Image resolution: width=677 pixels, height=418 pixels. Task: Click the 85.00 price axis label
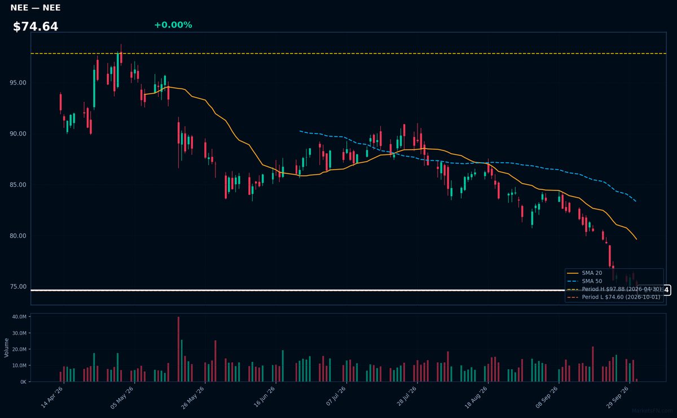(17, 185)
